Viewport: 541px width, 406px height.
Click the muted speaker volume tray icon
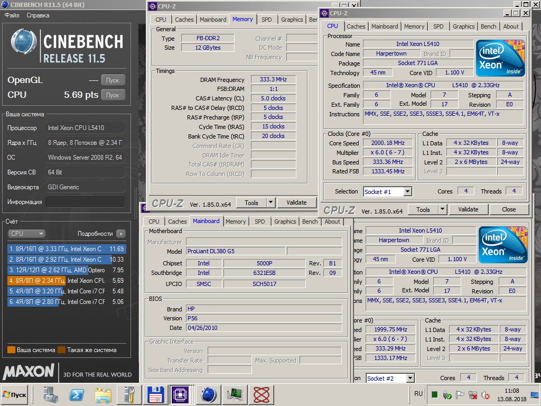[x=486, y=394]
